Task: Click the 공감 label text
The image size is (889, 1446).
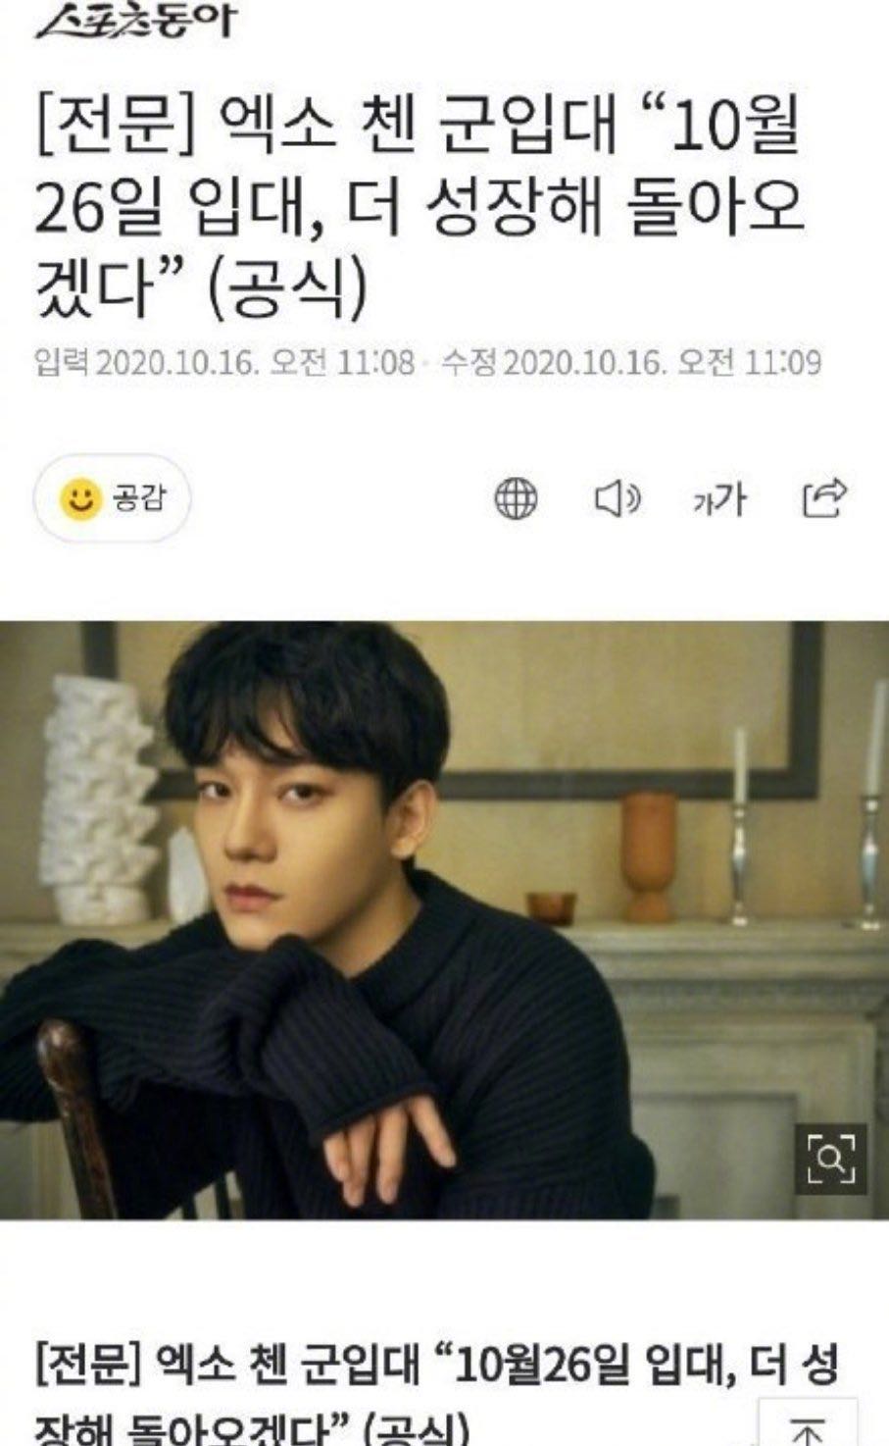Action: pos(139,498)
